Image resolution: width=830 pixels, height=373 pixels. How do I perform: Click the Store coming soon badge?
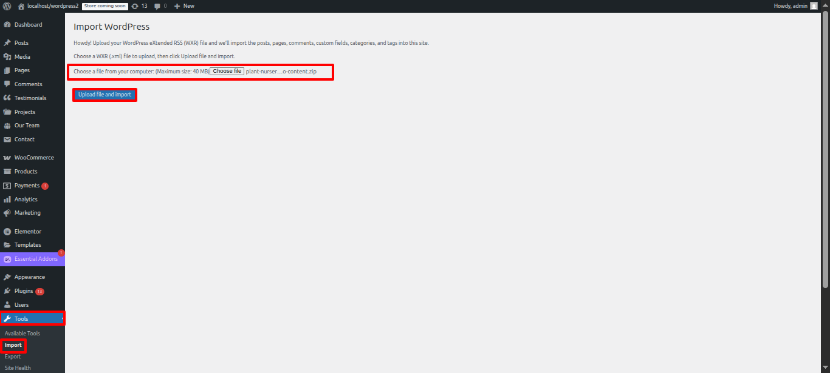pyautogui.click(x=105, y=6)
